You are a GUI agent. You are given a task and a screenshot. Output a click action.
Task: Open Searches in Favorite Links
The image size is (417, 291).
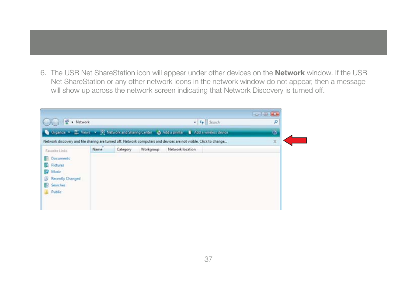click(58, 185)
